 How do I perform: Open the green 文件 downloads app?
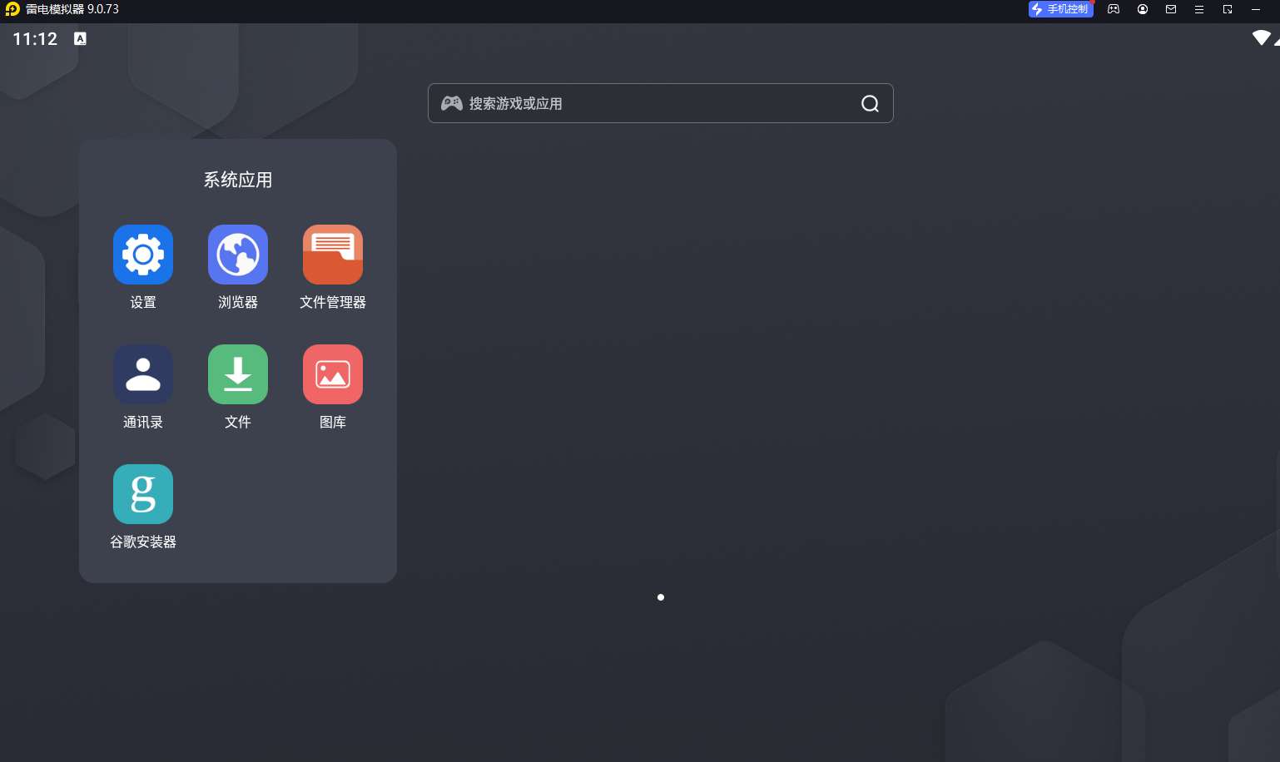pyautogui.click(x=238, y=374)
